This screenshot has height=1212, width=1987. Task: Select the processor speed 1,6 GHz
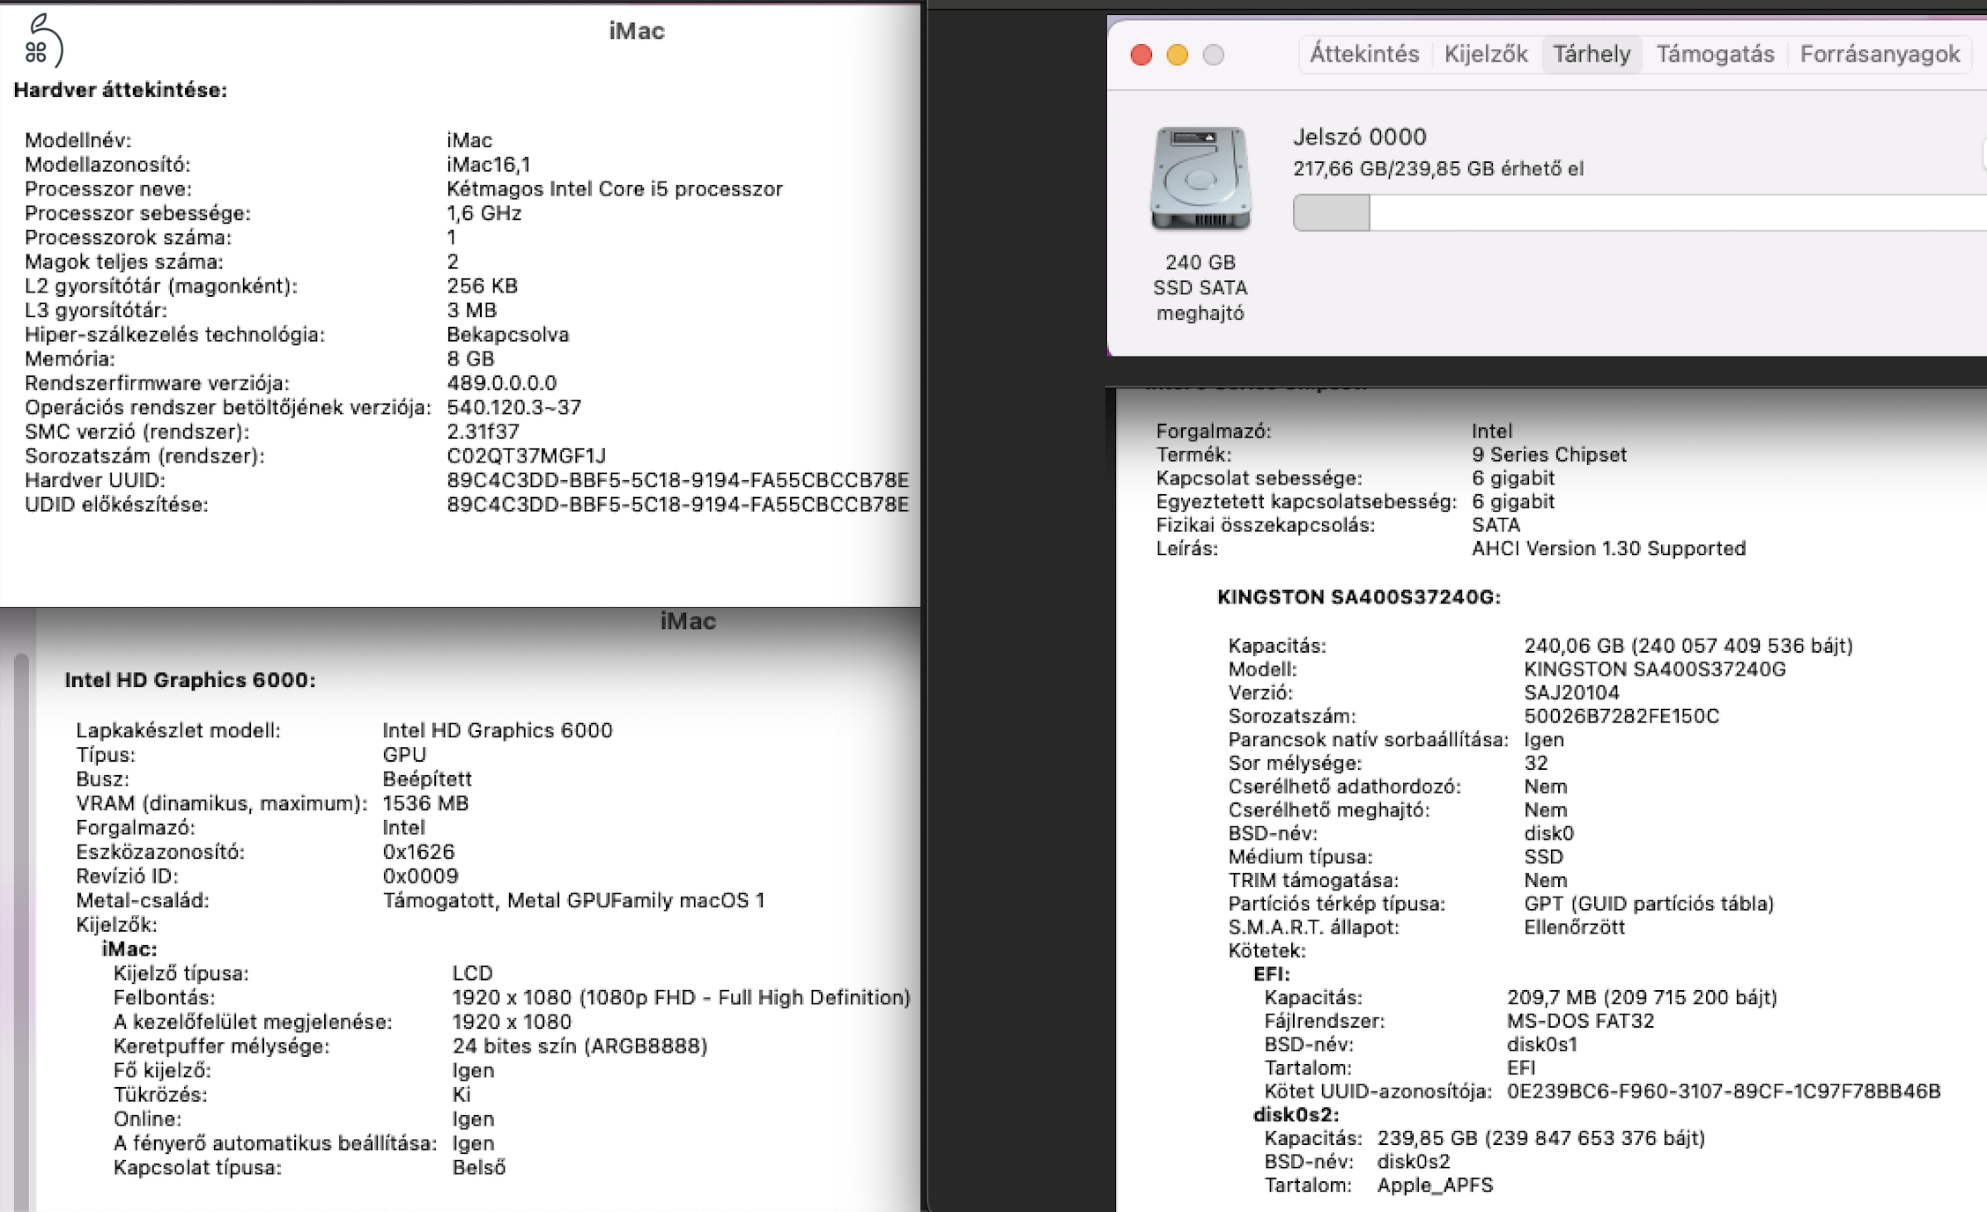484,213
